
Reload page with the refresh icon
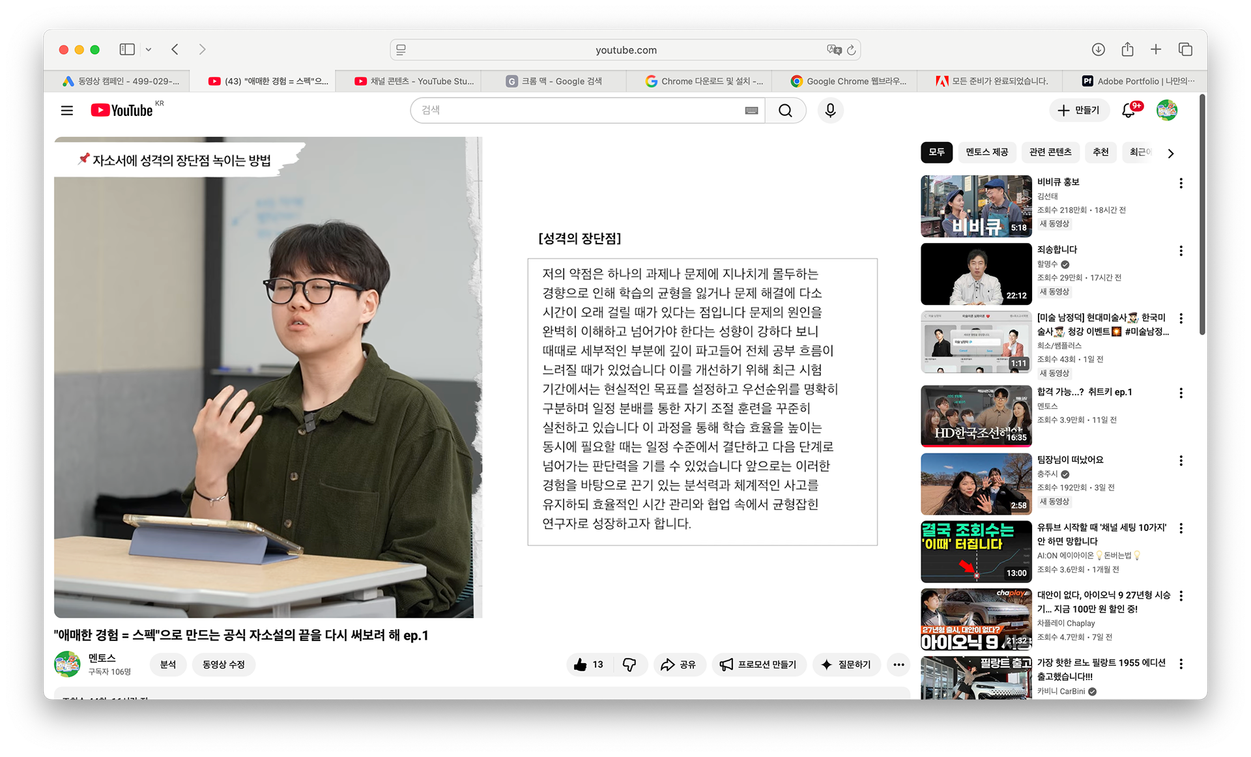pyautogui.click(x=852, y=50)
